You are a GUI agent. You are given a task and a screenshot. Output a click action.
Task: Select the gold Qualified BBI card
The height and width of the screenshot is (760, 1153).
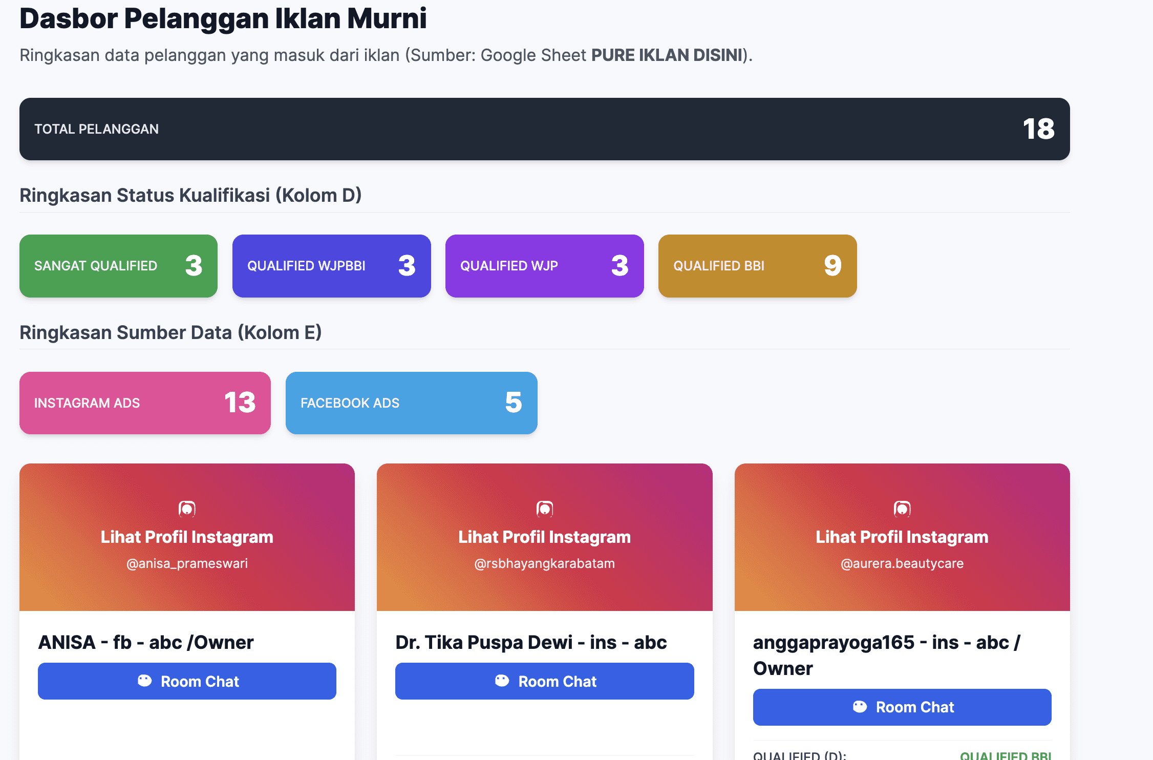point(757,266)
